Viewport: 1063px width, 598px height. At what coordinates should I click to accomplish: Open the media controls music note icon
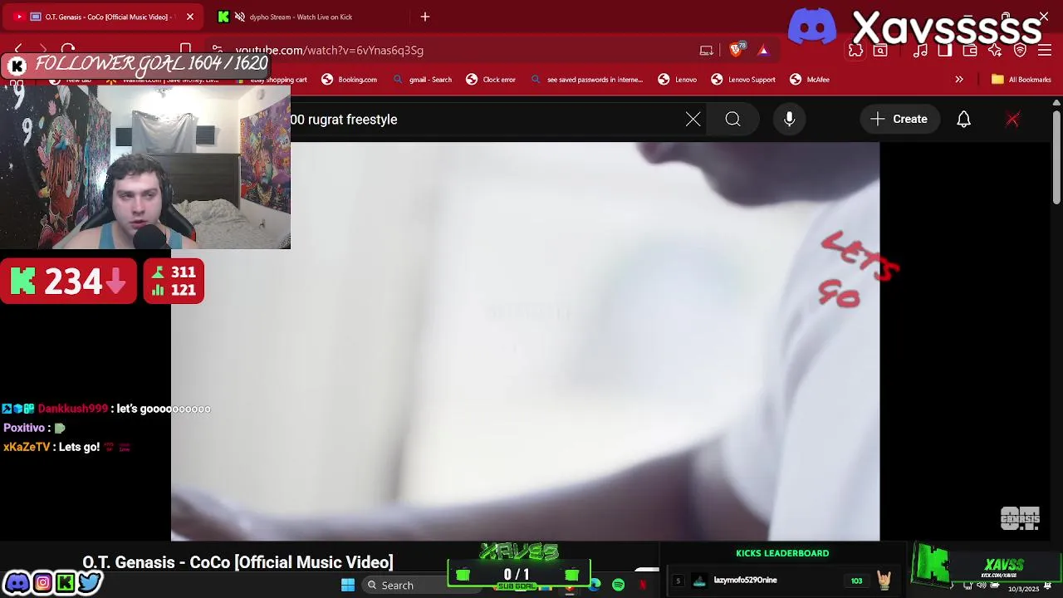point(920,51)
